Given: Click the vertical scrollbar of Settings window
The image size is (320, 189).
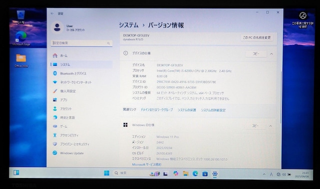Looking at the screenshot, I should tap(281, 98).
